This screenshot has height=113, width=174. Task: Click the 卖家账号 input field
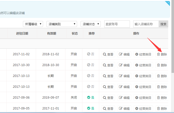tap(117, 24)
